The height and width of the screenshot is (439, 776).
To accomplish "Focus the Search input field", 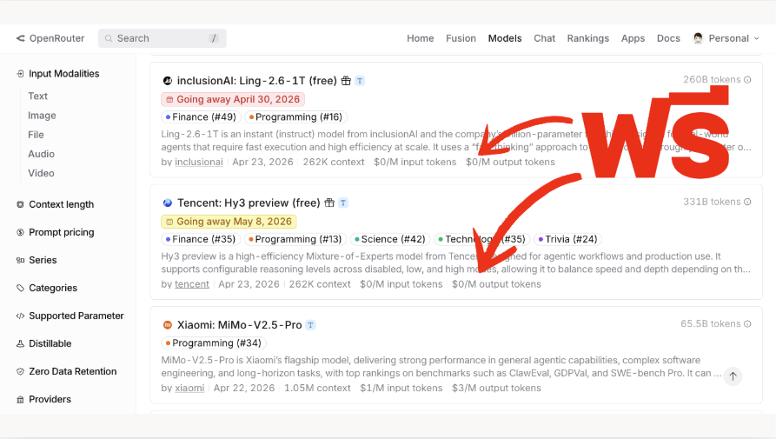I will 162,38.
